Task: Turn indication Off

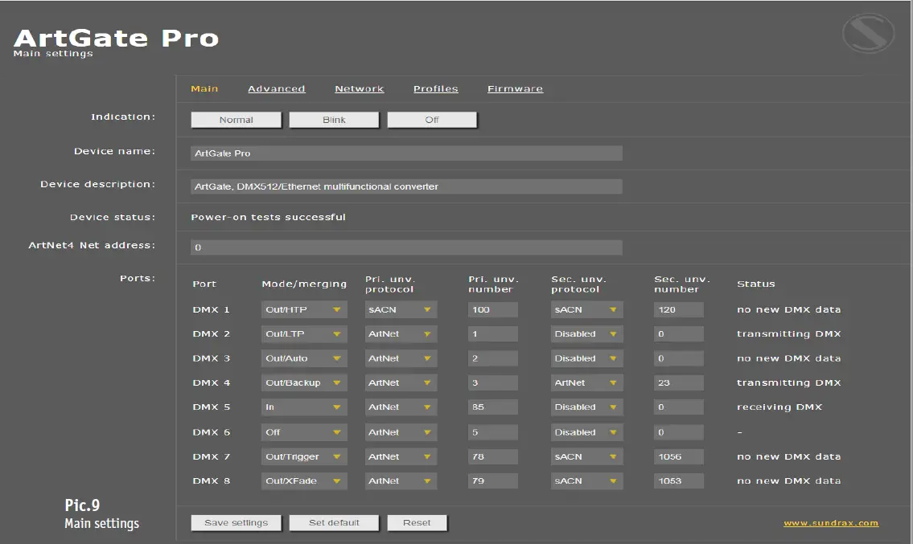Action: coord(432,120)
